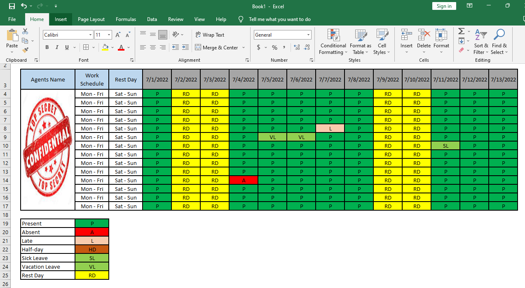Toggle Top Align in Alignment group

[x=143, y=35]
